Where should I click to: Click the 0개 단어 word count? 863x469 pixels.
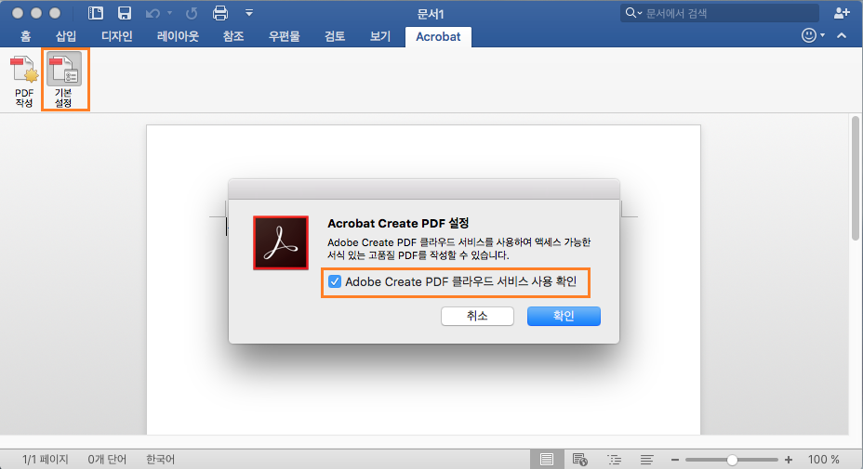pos(107,459)
